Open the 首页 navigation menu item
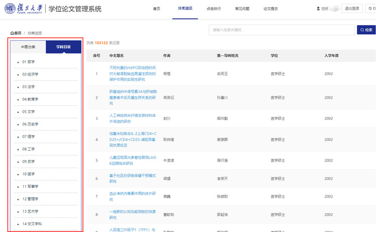376x232 pixels. click(x=157, y=9)
